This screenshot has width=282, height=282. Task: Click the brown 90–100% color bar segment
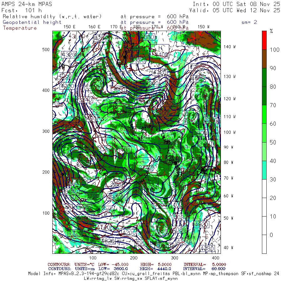click(264, 59)
